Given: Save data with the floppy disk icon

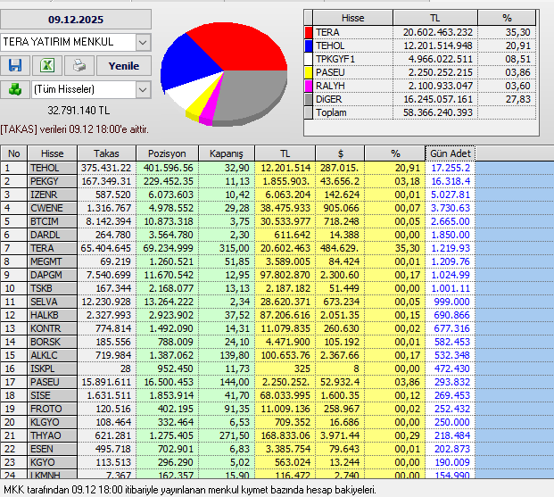Looking at the screenshot, I should pyautogui.click(x=15, y=65).
